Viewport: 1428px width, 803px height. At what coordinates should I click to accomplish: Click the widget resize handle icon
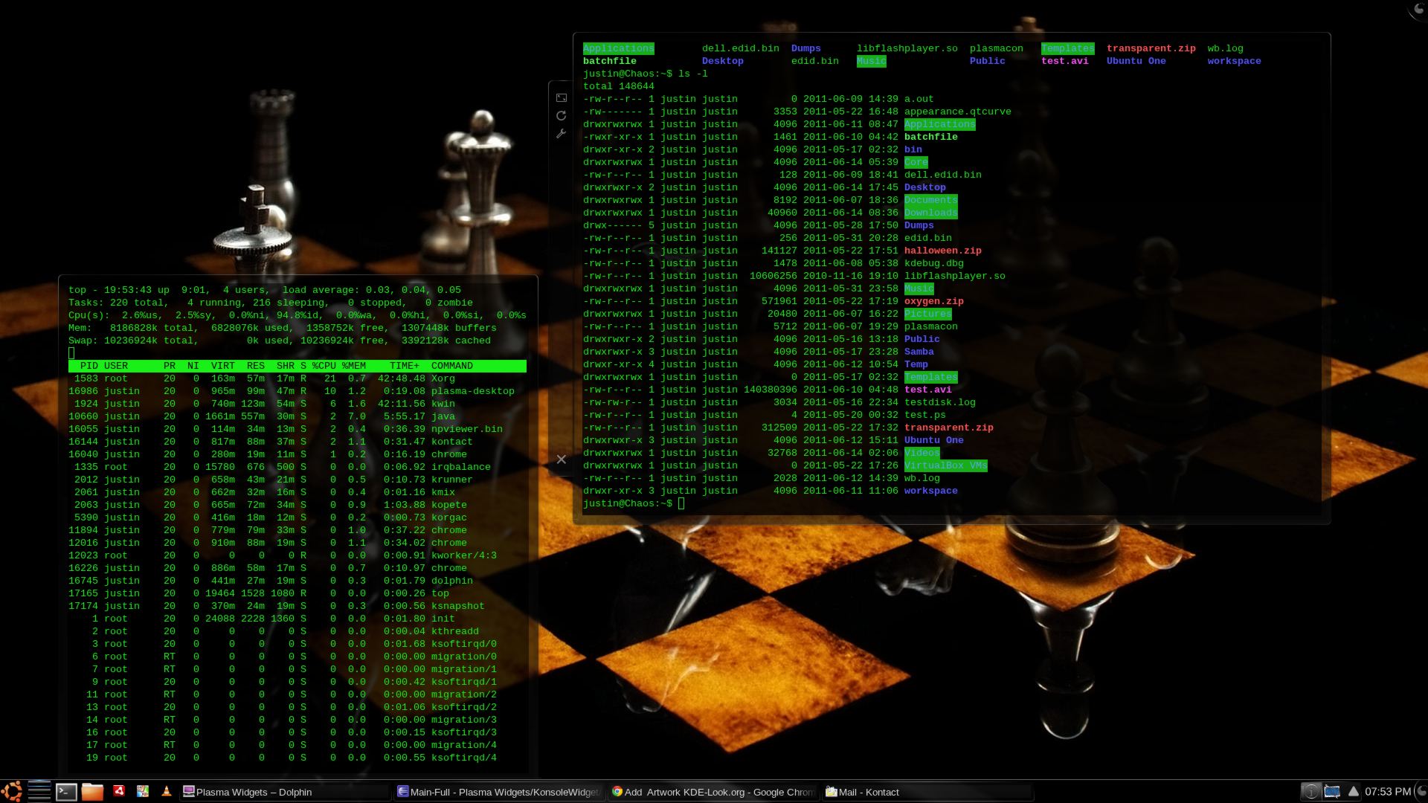coord(562,98)
